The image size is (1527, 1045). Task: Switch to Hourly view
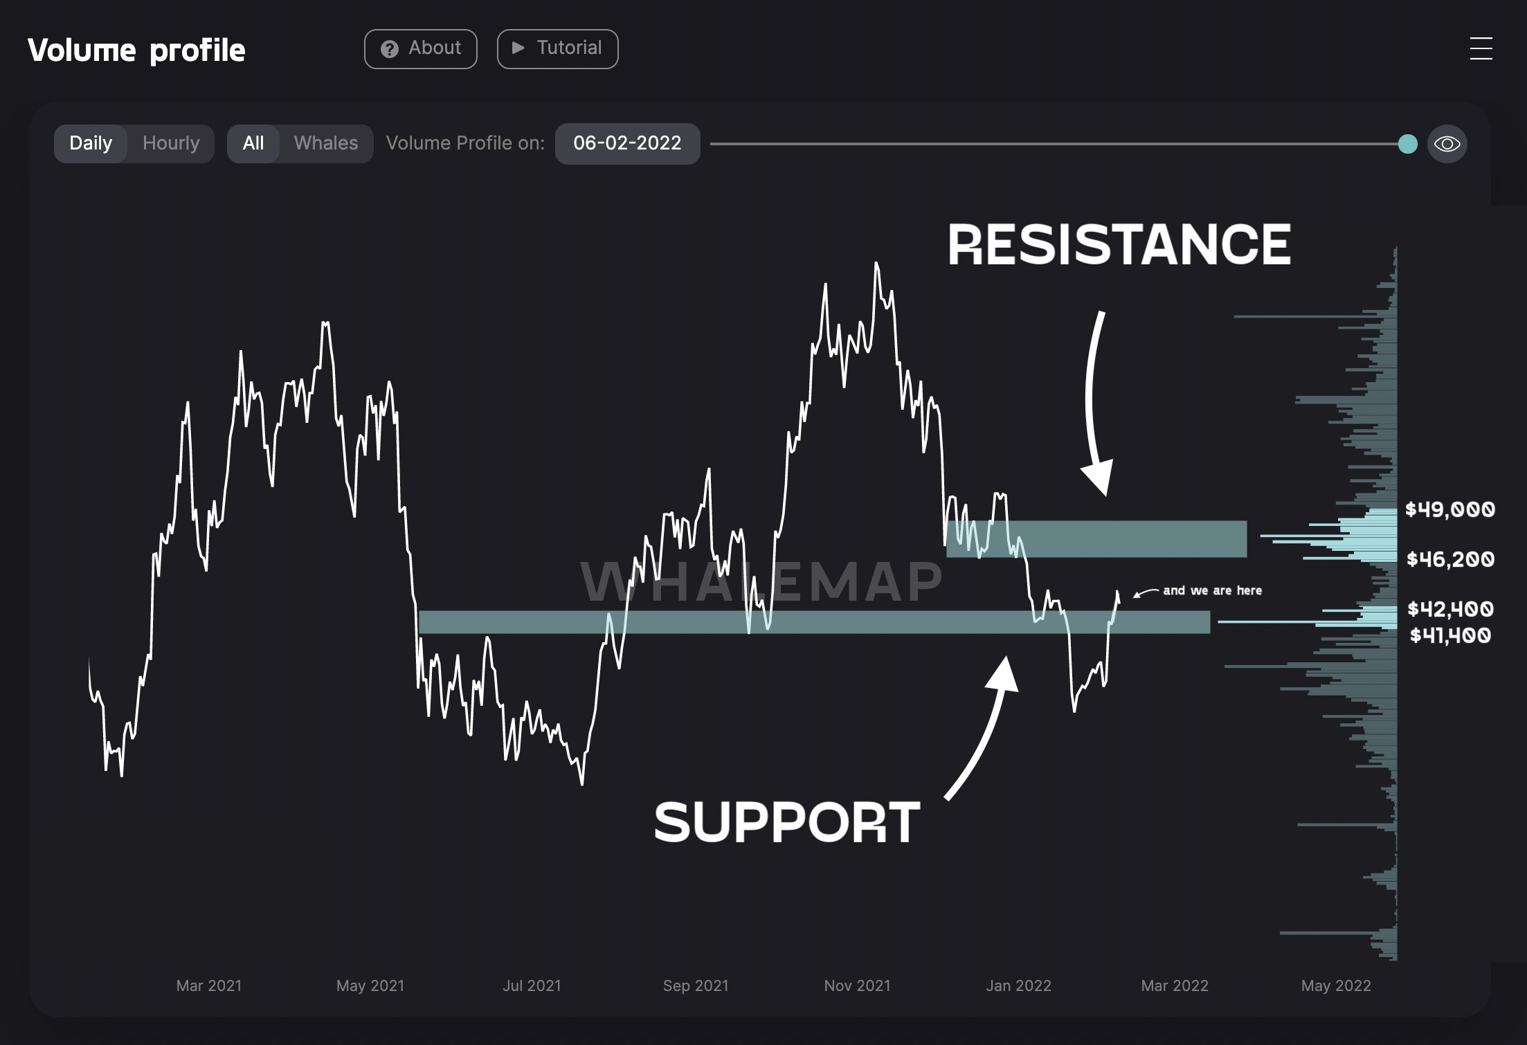[x=170, y=143]
